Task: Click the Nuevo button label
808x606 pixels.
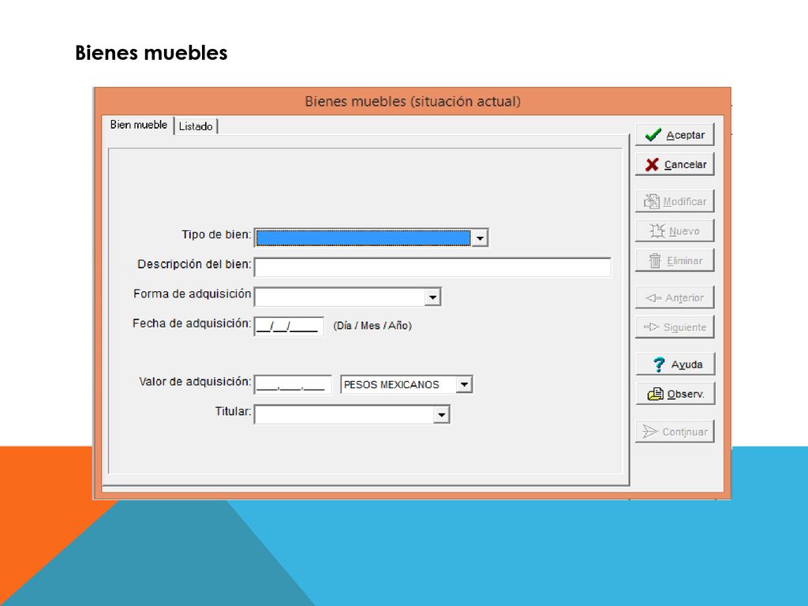Action: [684, 231]
